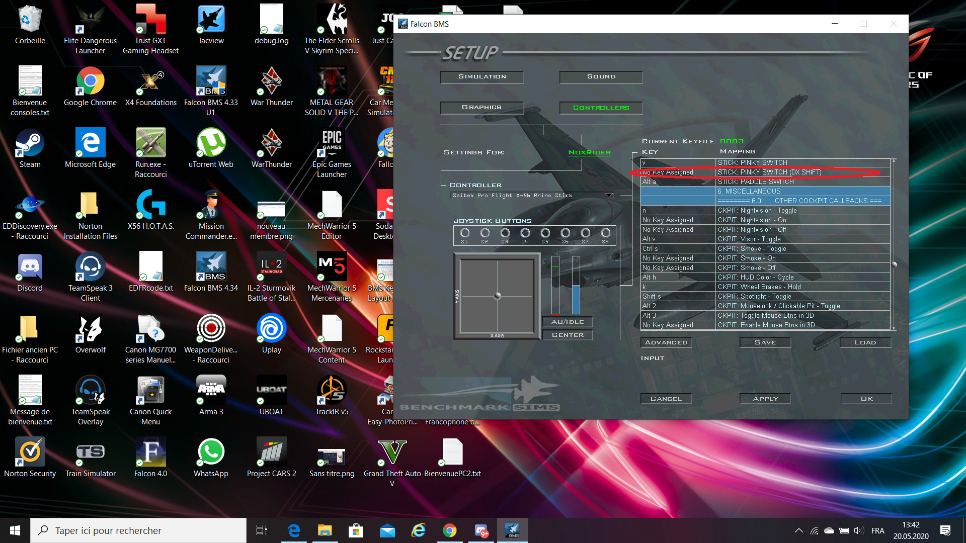Select the Overwolf desktop icon
This screenshot has height=543, width=966.
tap(91, 334)
